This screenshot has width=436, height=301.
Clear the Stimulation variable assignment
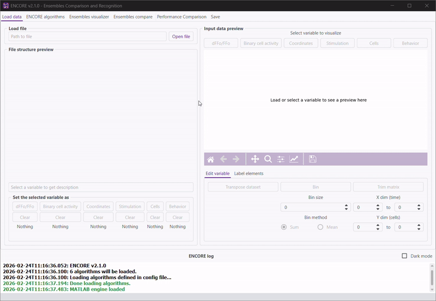click(130, 217)
